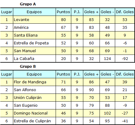Screen dimensions: 135x125
Task: Select the América team name
Action: click(21, 28)
